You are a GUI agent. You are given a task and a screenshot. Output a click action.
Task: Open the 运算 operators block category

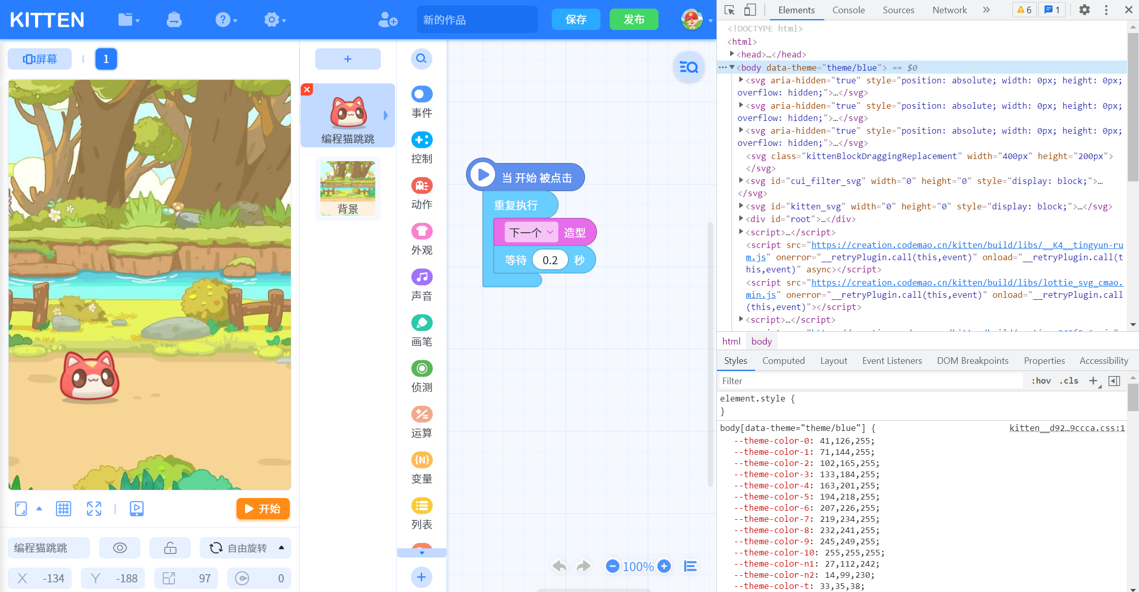click(x=422, y=422)
